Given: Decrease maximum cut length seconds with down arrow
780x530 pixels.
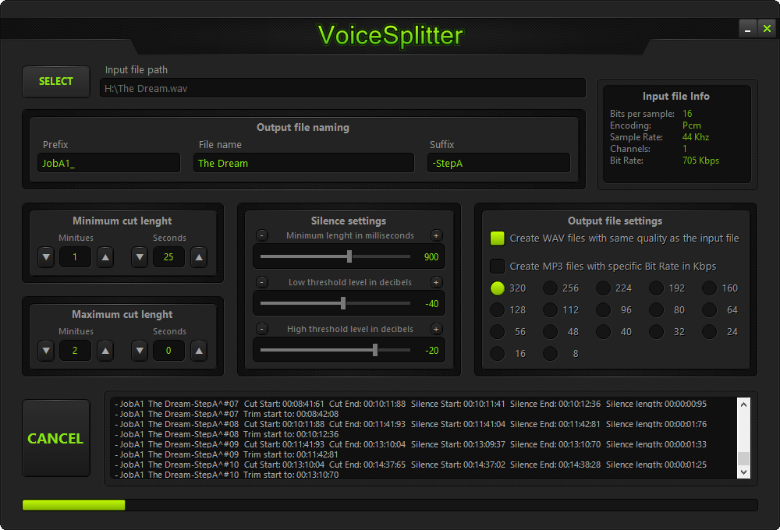Looking at the screenshot, I should pyautogui.click(x=140, y=351).
